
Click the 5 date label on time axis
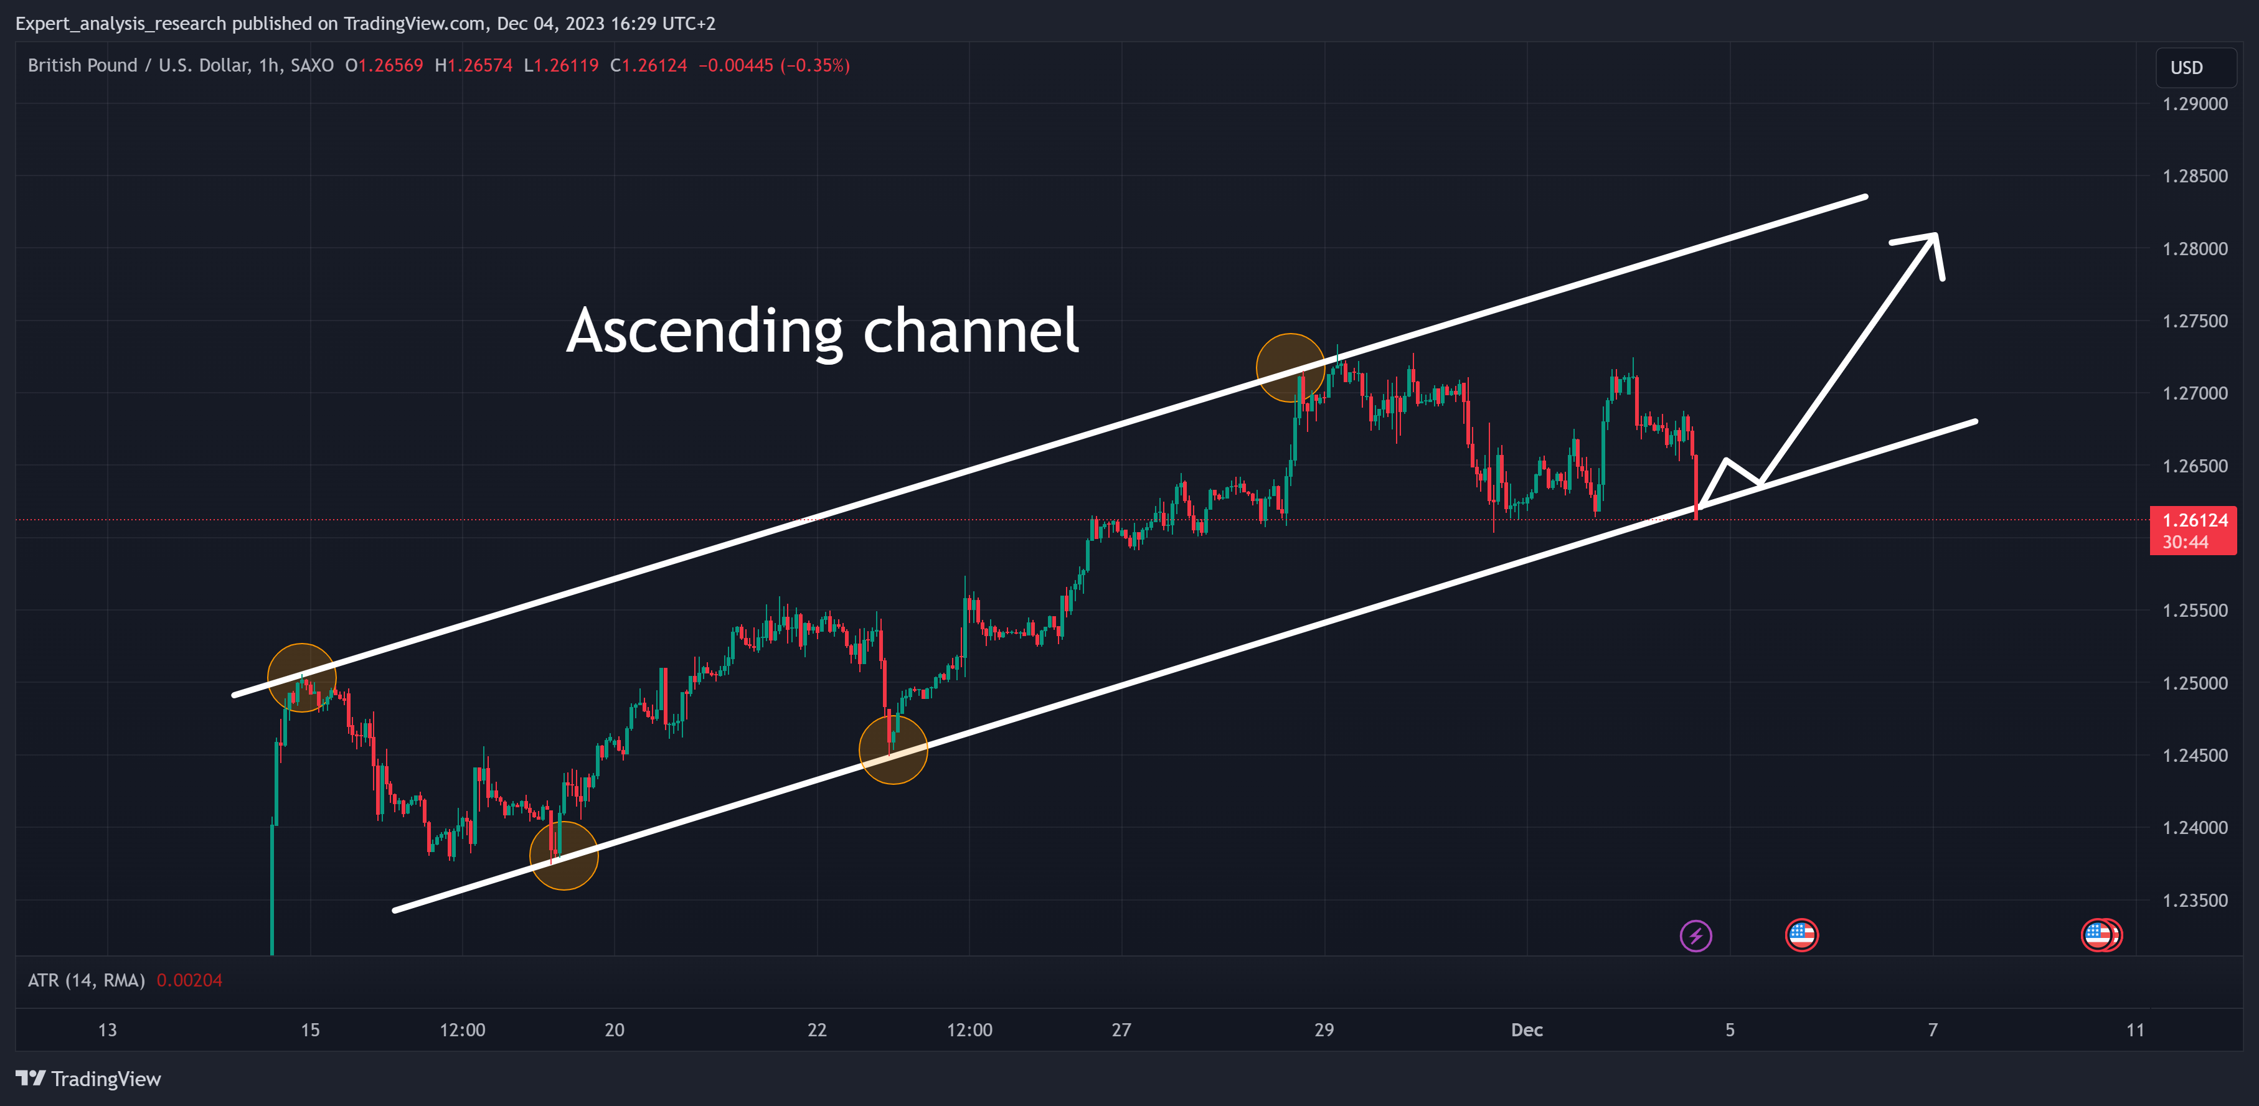point(1729,1029)
